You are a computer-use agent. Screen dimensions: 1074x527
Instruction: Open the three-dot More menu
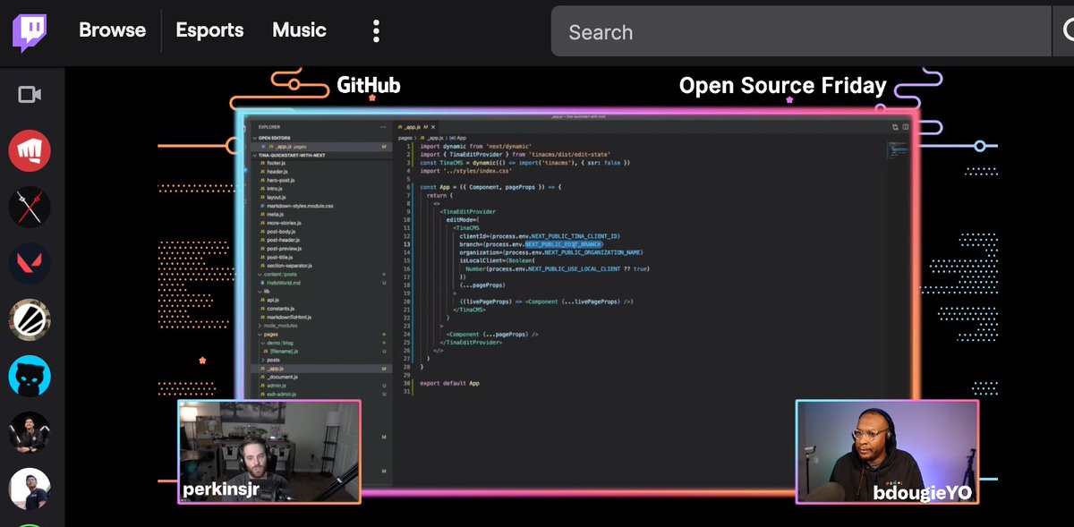376,31
